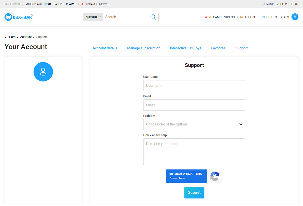Image resolution: width=303 pixels, height=206 pixels.
Task: Click the large account avatar icon
Action: pyautogui.click(x=43, y=72)
